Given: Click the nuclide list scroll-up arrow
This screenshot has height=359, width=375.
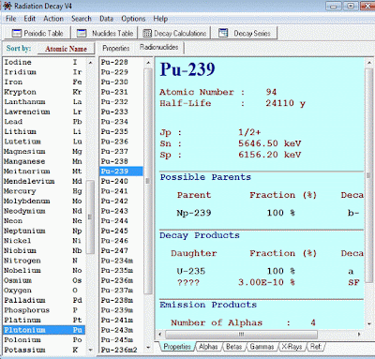Looking at the screenshot, I should [x=148, y=63].
